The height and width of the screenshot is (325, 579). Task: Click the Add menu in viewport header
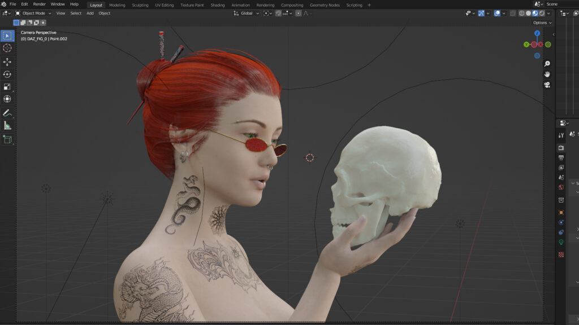[90, 13]
